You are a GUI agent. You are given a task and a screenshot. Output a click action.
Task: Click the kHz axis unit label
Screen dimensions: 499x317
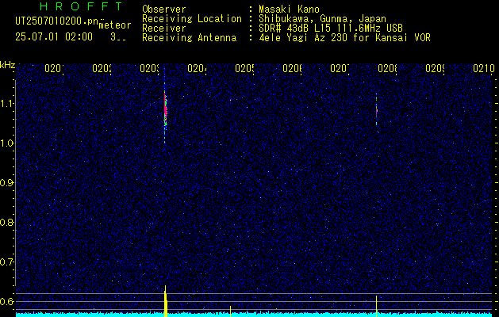click(7, 65)
